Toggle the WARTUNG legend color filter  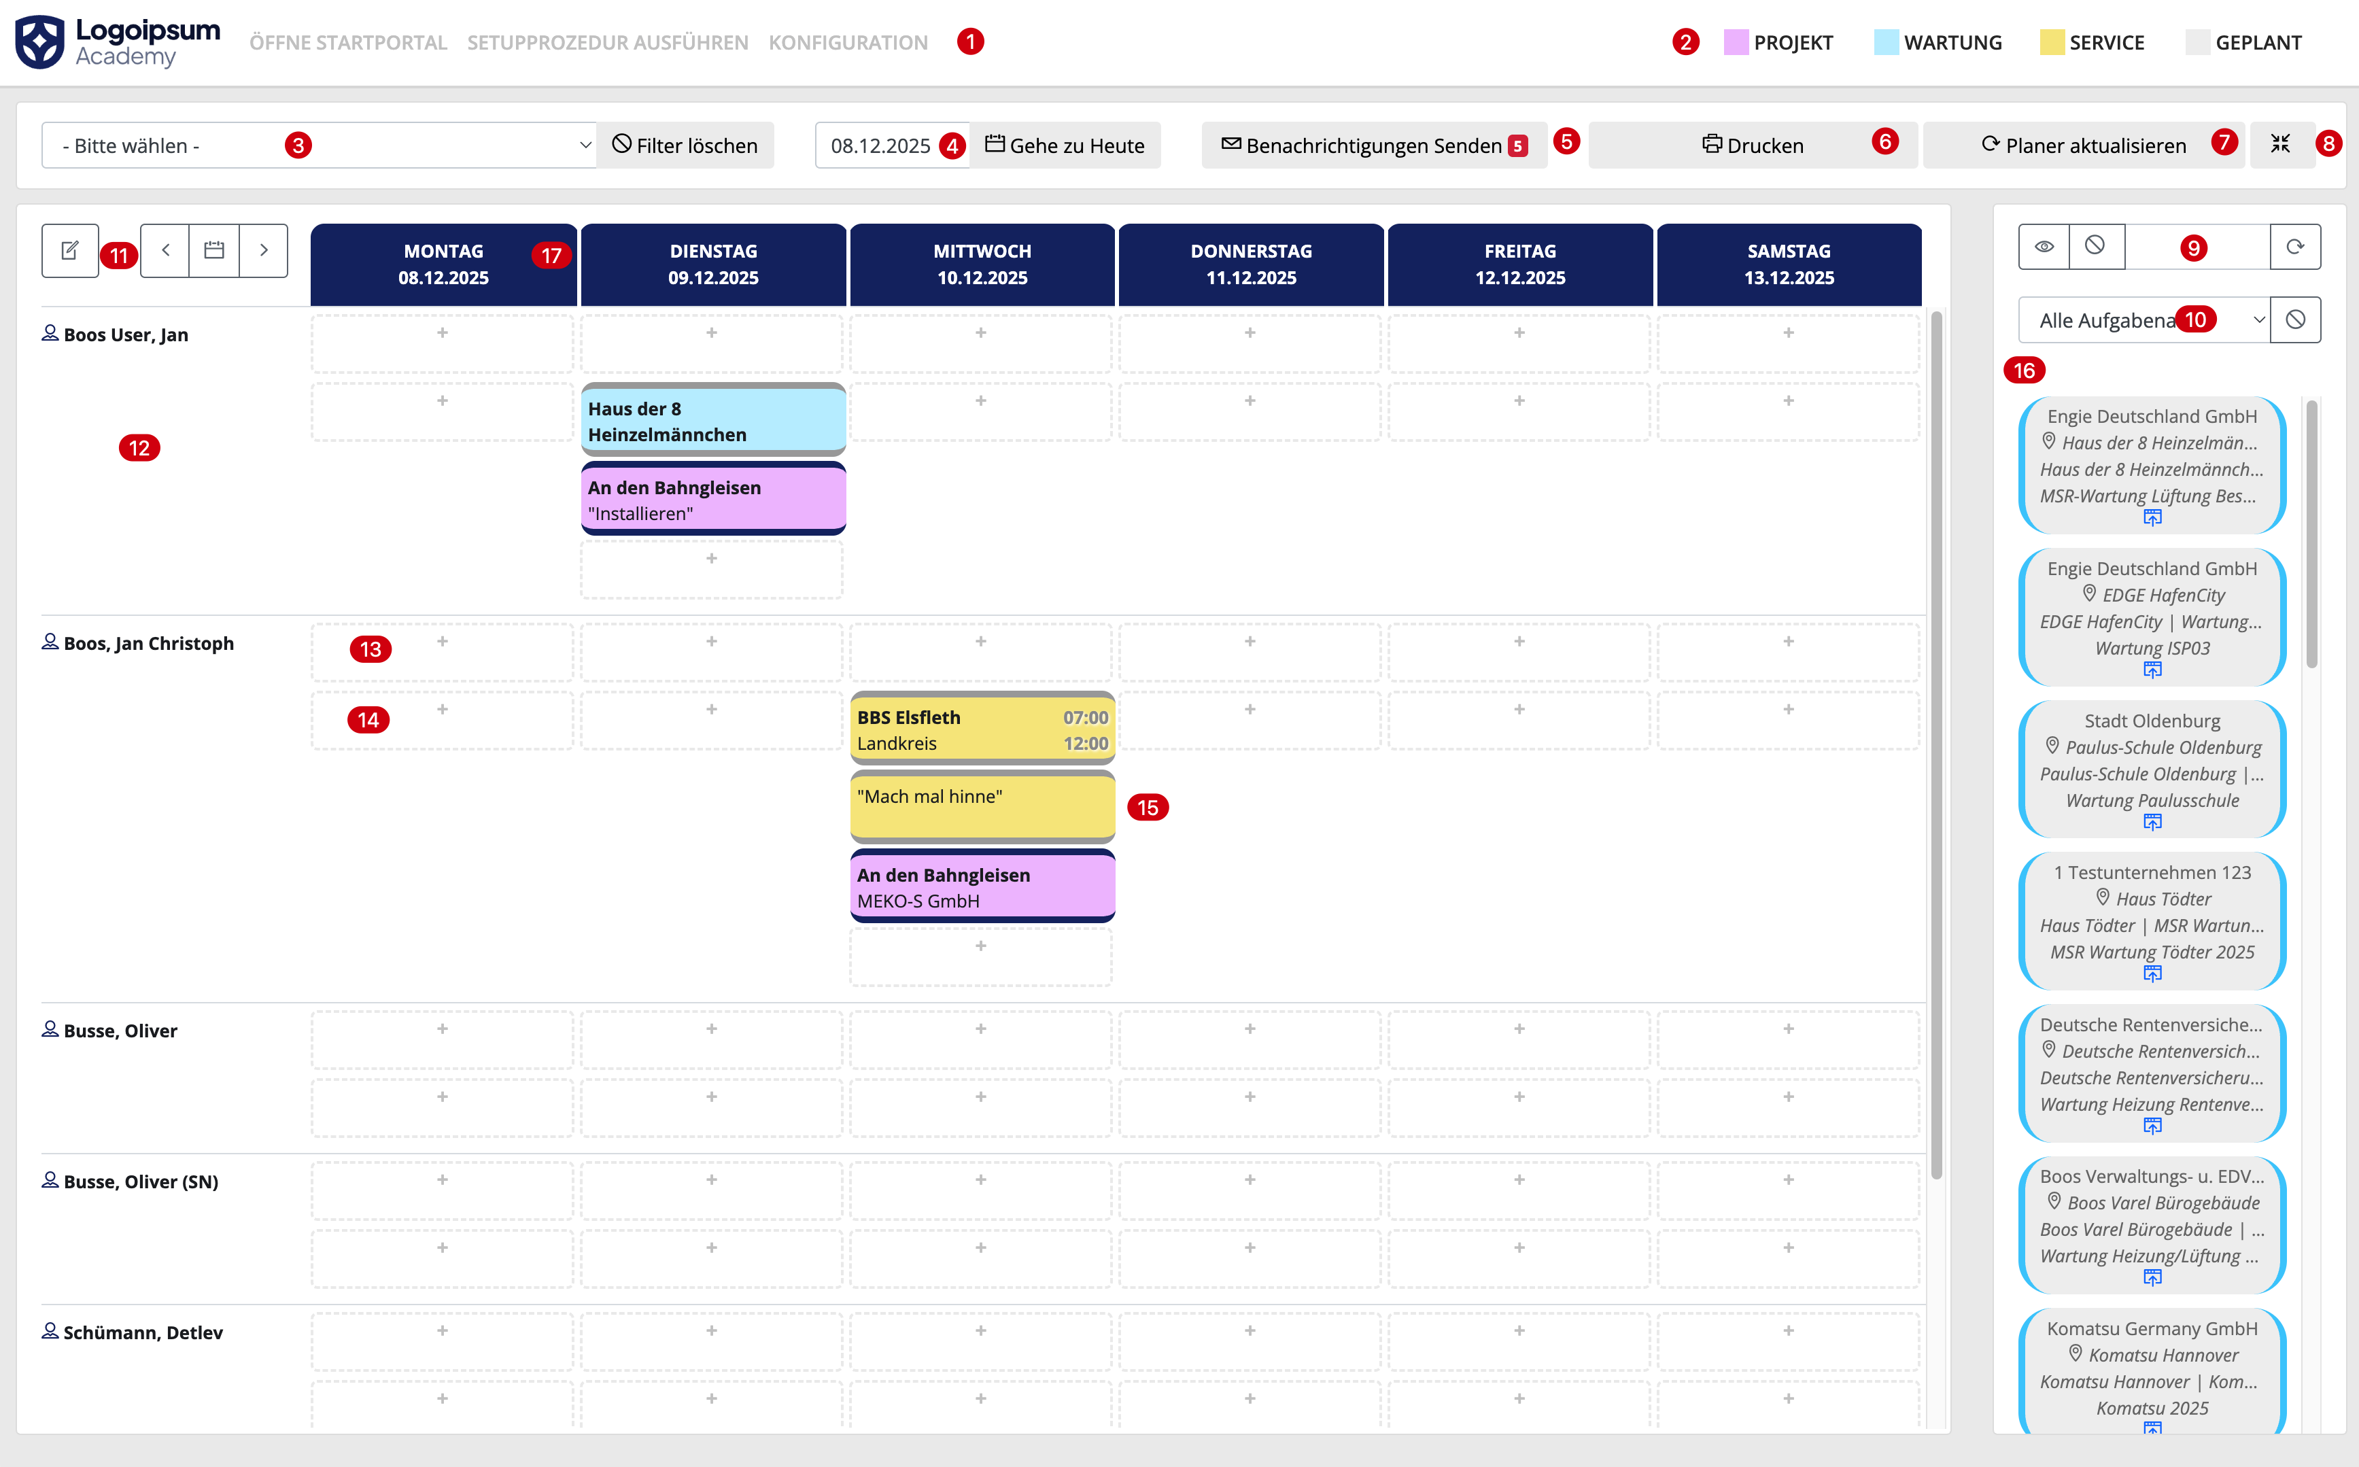1887,43
